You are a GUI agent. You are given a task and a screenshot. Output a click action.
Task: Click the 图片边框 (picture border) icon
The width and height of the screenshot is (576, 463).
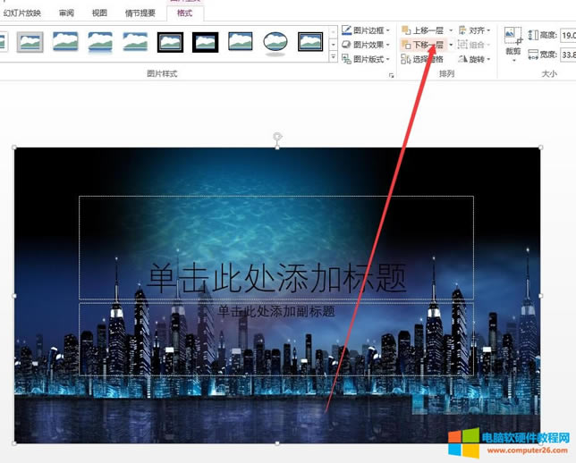(x=346, y=30)
